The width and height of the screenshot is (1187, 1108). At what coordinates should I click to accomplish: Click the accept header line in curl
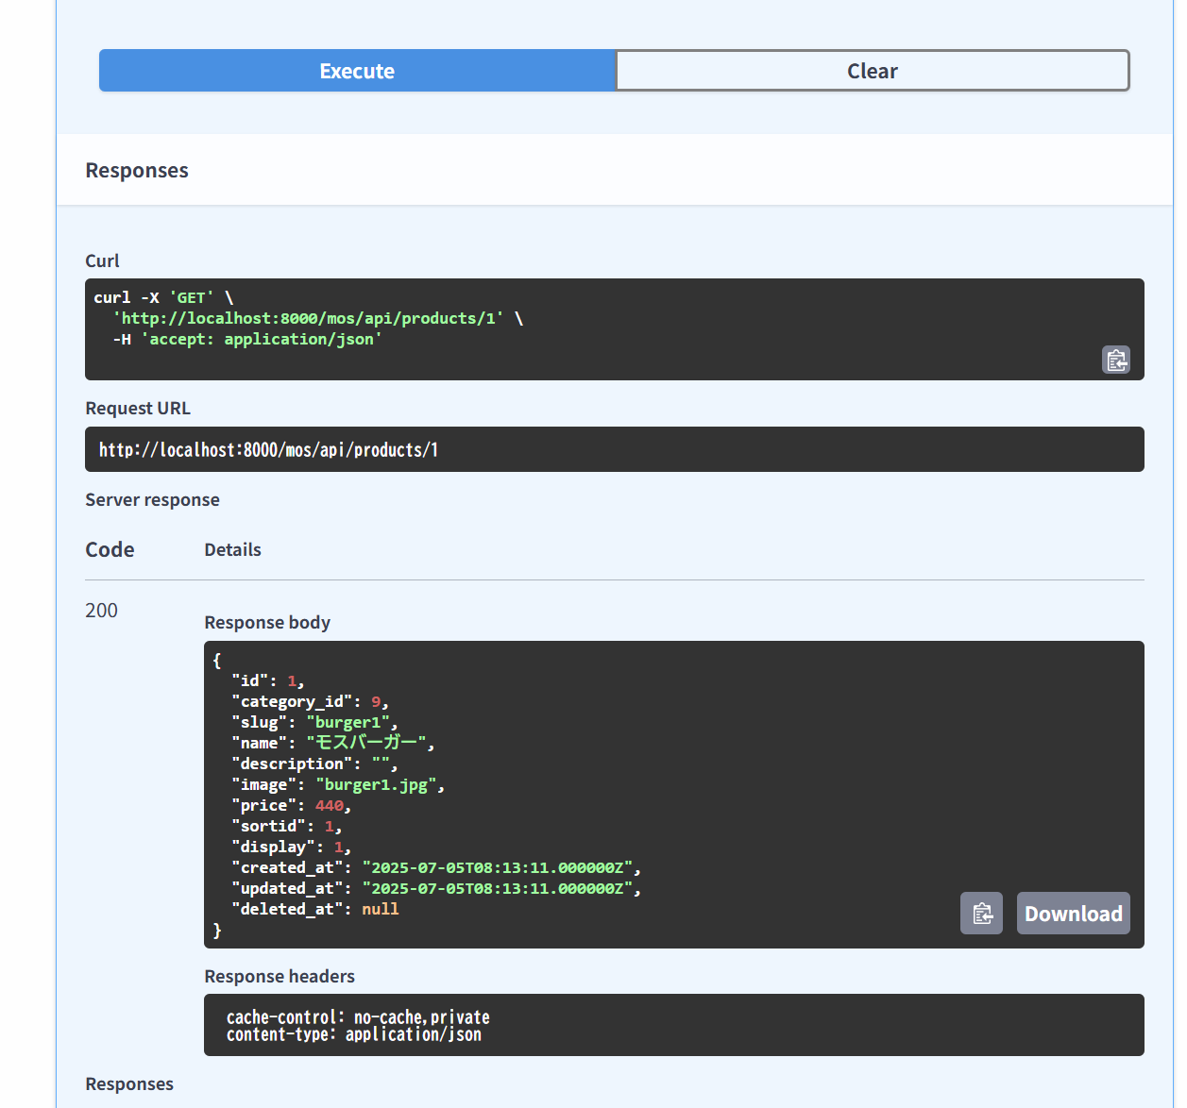click(247, 340)
